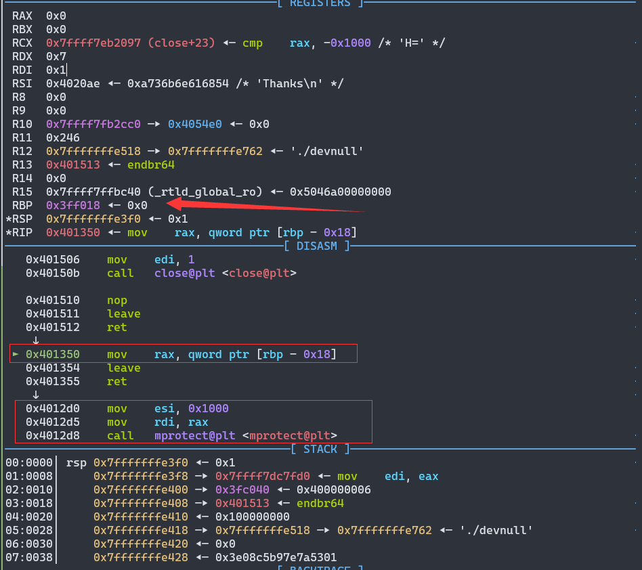Click the stack value 0x400000006

click(x=334, y=490)
